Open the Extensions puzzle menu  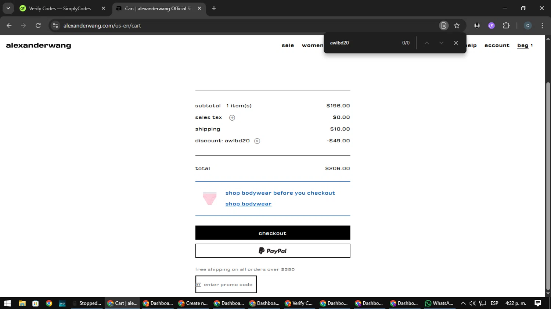tap(506, 26)
